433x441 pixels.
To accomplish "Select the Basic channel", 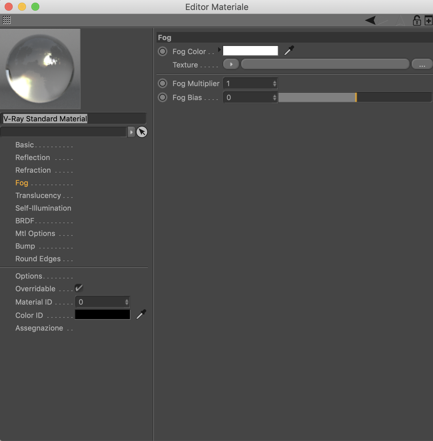I will pos(25,145).
